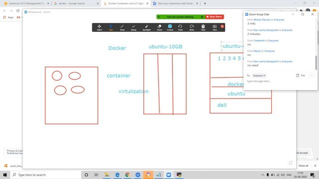Image resolution: width=319 pixels, height=179 pixels.
Task: Switch to the docker Google Search tab
Action: coord(76,3)
